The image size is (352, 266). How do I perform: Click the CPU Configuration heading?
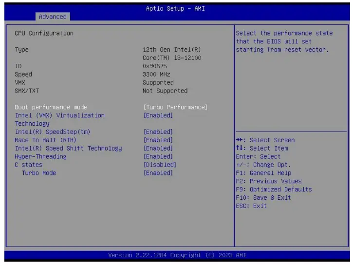click(44, 33)
